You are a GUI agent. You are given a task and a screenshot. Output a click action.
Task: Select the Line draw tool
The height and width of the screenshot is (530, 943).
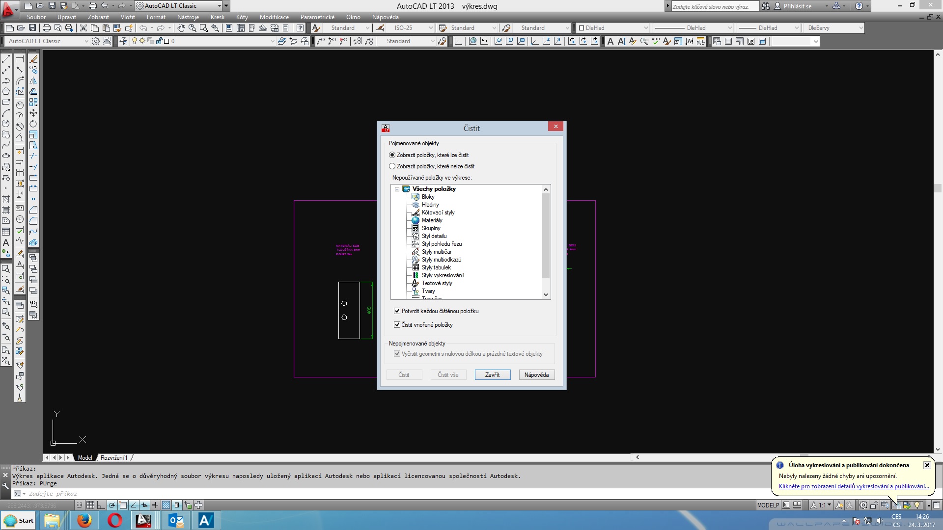[x=6, y=59]
